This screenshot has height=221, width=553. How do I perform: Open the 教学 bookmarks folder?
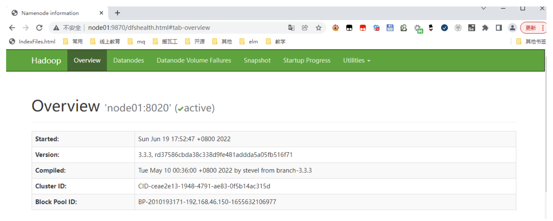click(x=276, y=41)
